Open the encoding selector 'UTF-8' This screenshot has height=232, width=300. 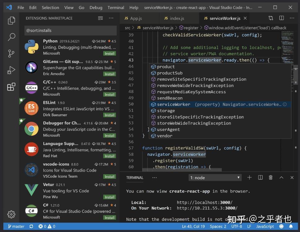237,226
